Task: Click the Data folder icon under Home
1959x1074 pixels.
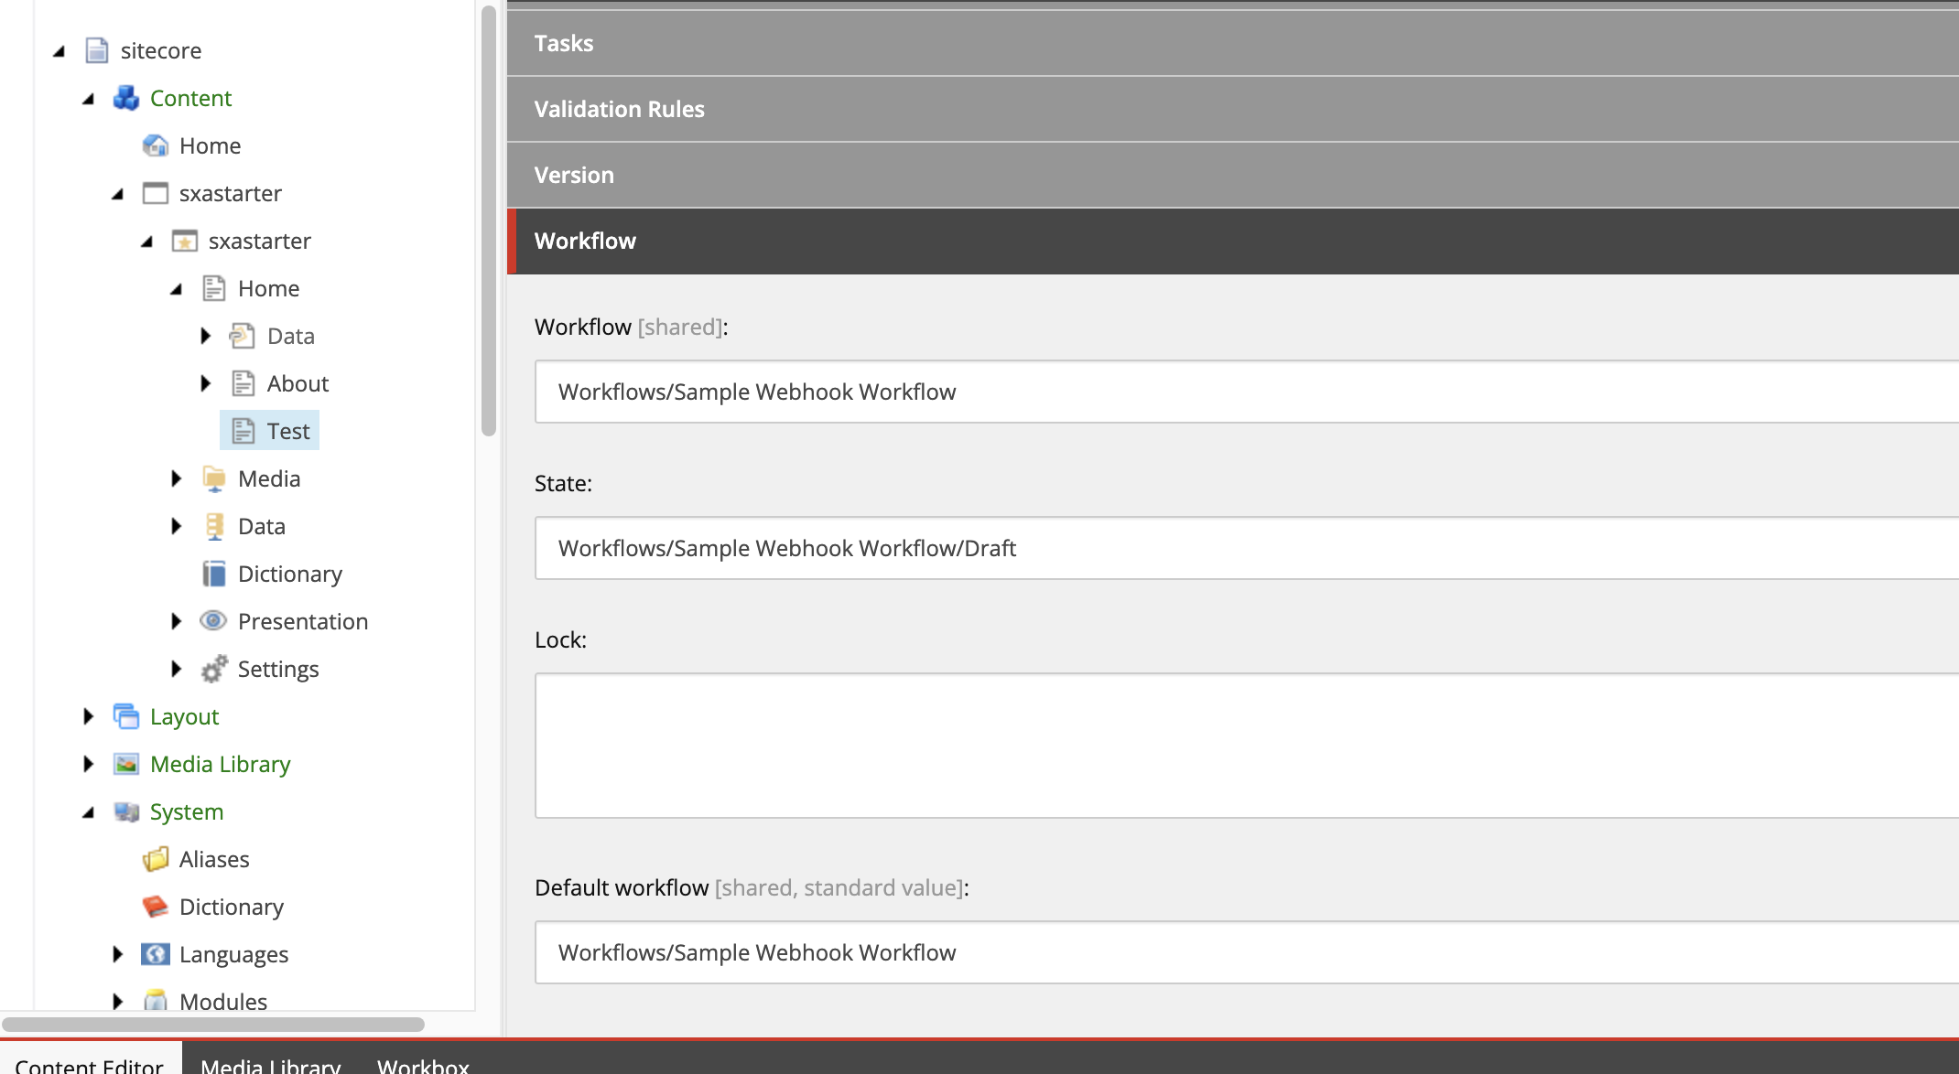Action: (243, 336)
